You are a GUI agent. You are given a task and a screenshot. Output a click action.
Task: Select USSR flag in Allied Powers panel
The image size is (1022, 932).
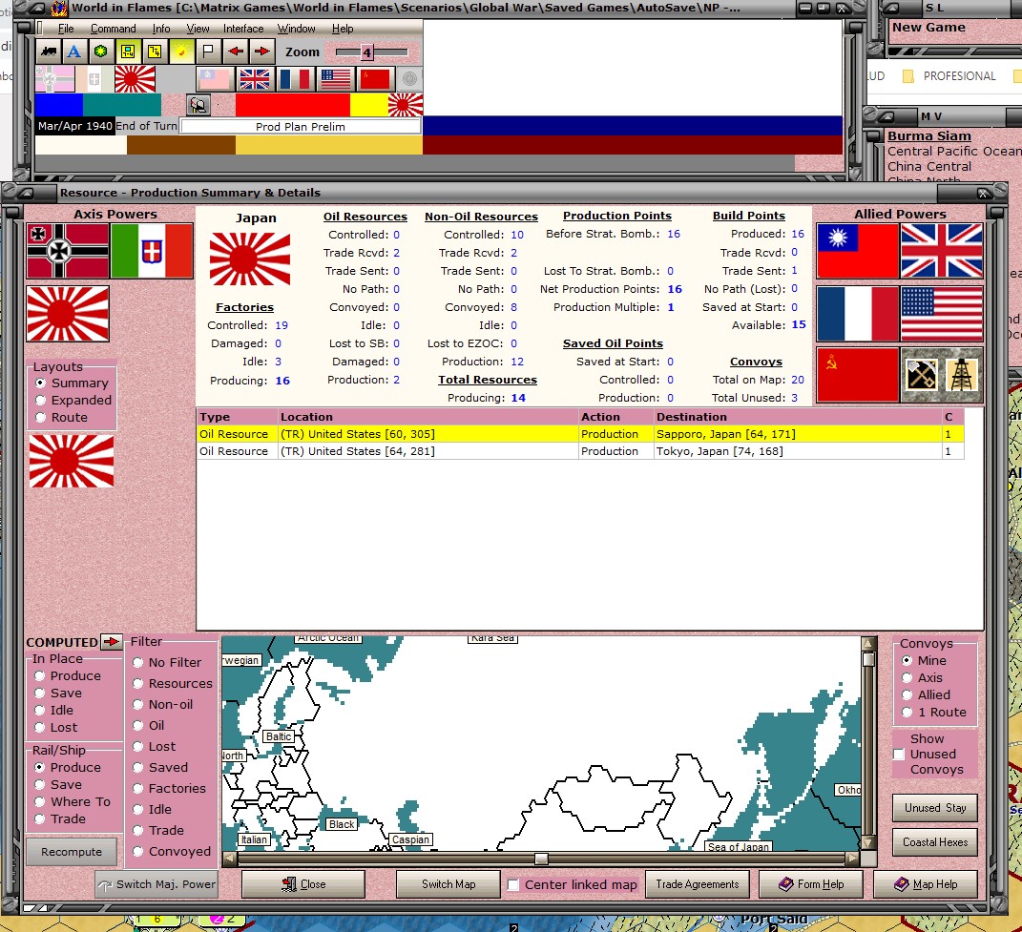click(857, 375)
